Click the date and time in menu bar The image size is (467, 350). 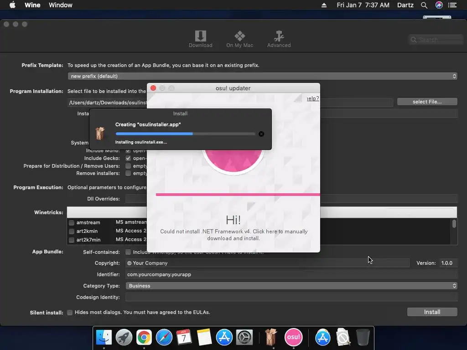(x=363, y=5)
